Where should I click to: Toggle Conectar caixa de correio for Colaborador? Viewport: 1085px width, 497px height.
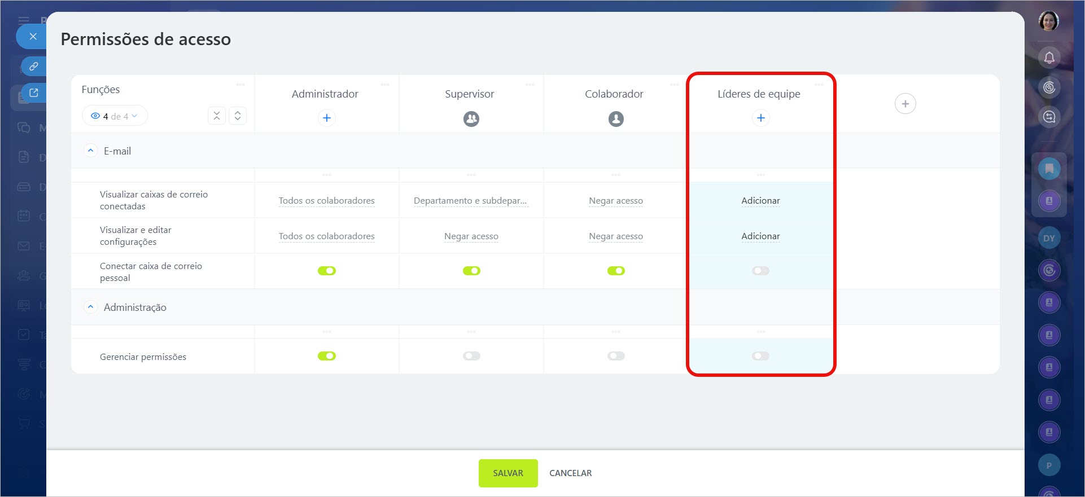pyautogui.click(x=616, y=271)
